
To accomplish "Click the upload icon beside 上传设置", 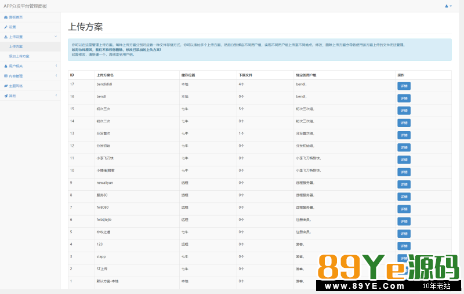I will click(6, 37).
